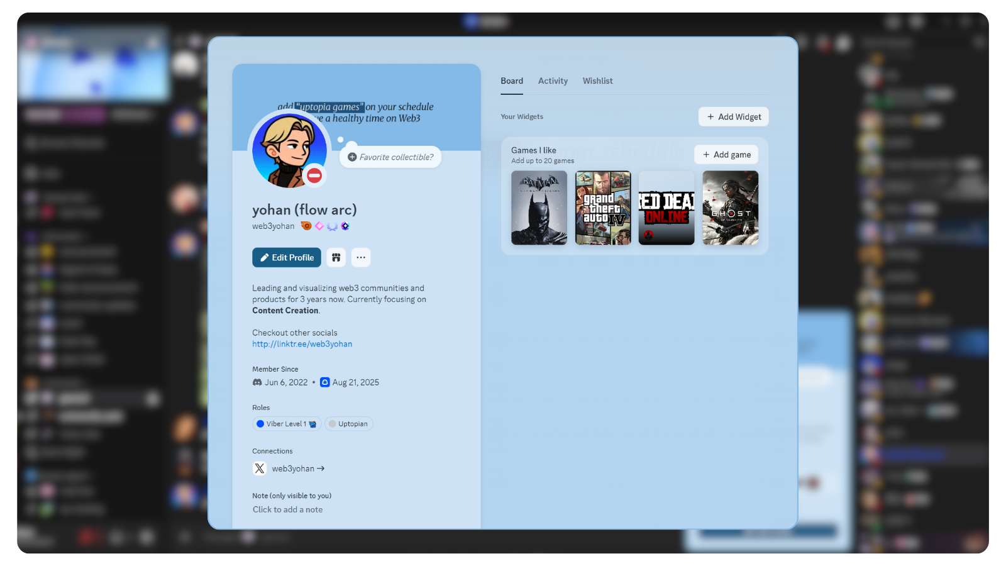1006x566 pixels.
Task: Switch to the Activity tab
Action: pyautogui.click(x=553, y=81)
